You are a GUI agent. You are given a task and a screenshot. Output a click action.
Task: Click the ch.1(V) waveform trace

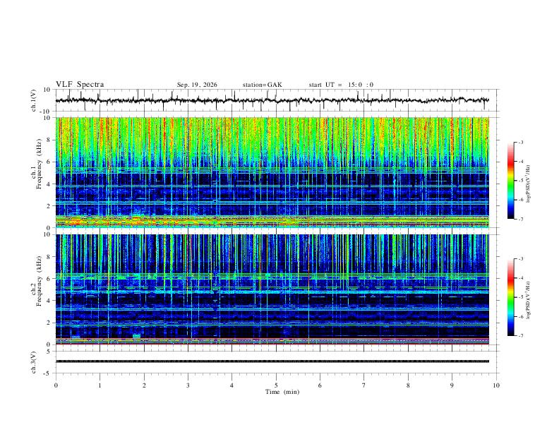272,100
